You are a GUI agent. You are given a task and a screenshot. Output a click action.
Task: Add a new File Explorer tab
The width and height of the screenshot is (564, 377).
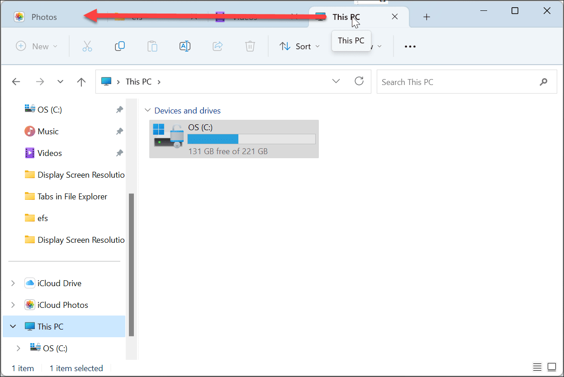(x=427, y=17)
